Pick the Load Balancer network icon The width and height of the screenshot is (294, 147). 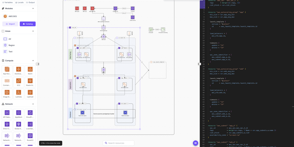[x=30, y=126]
